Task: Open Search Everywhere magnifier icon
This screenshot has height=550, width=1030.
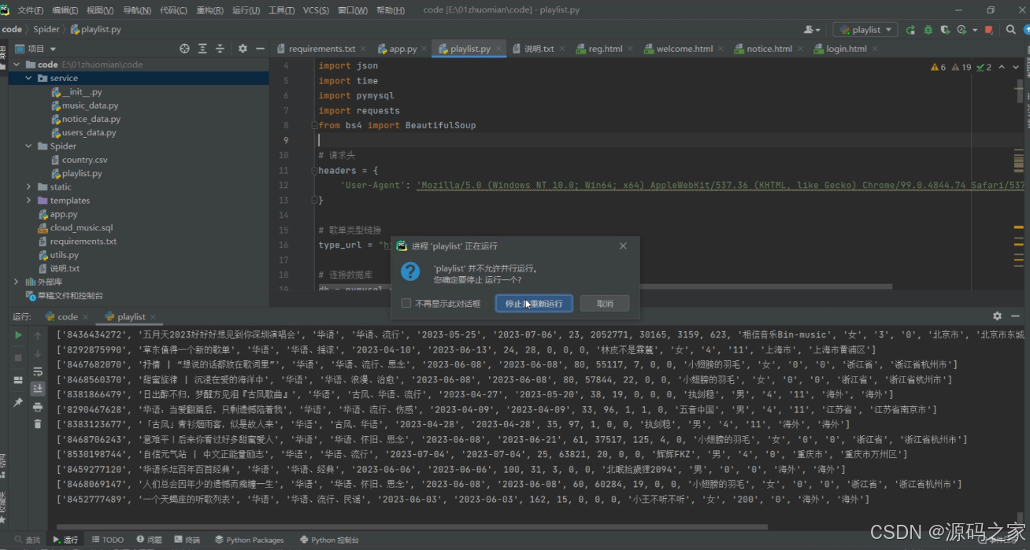Action: coord(1011,30)
